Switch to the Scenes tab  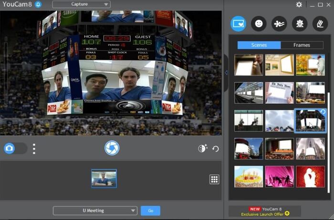pos(259,45)
